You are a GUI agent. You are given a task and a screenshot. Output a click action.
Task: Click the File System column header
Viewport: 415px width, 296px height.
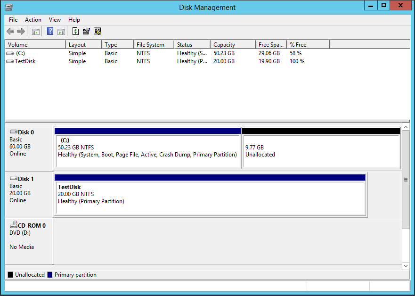tap(150, 45)
